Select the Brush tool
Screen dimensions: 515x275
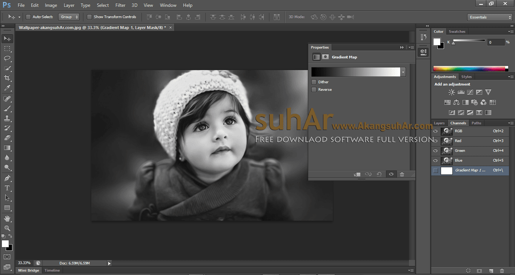click(x=7, y=108)
